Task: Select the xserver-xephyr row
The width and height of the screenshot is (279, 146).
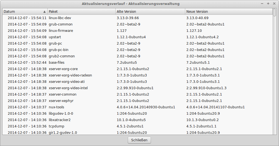Action: point(61,101)
